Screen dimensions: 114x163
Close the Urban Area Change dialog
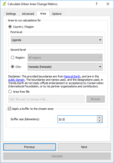click(x=108, y=4)
